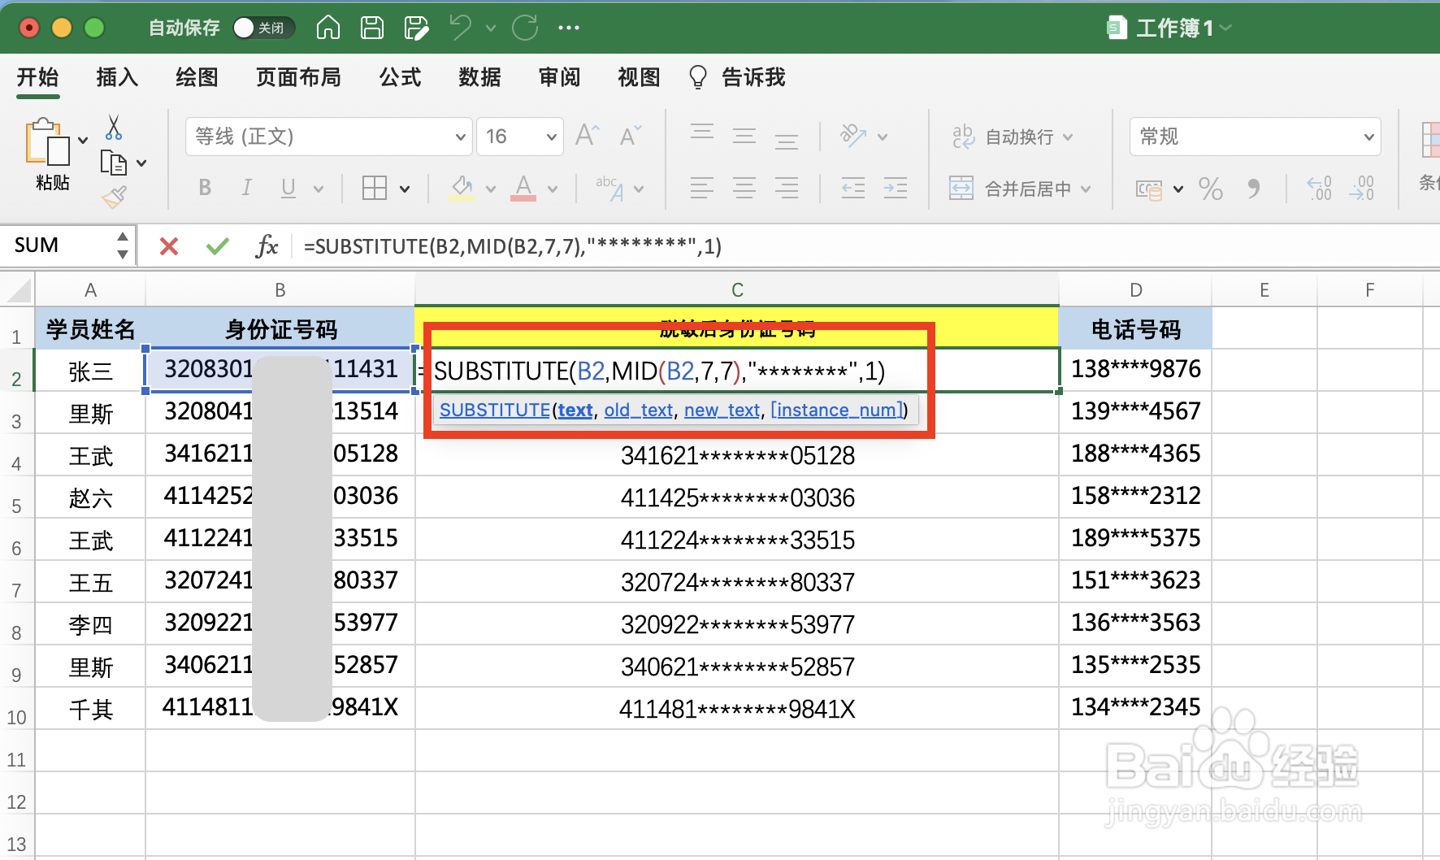Switch to the 视图 tab
The height and width of the screenshot is (860, 1440).
coord(639,77)
